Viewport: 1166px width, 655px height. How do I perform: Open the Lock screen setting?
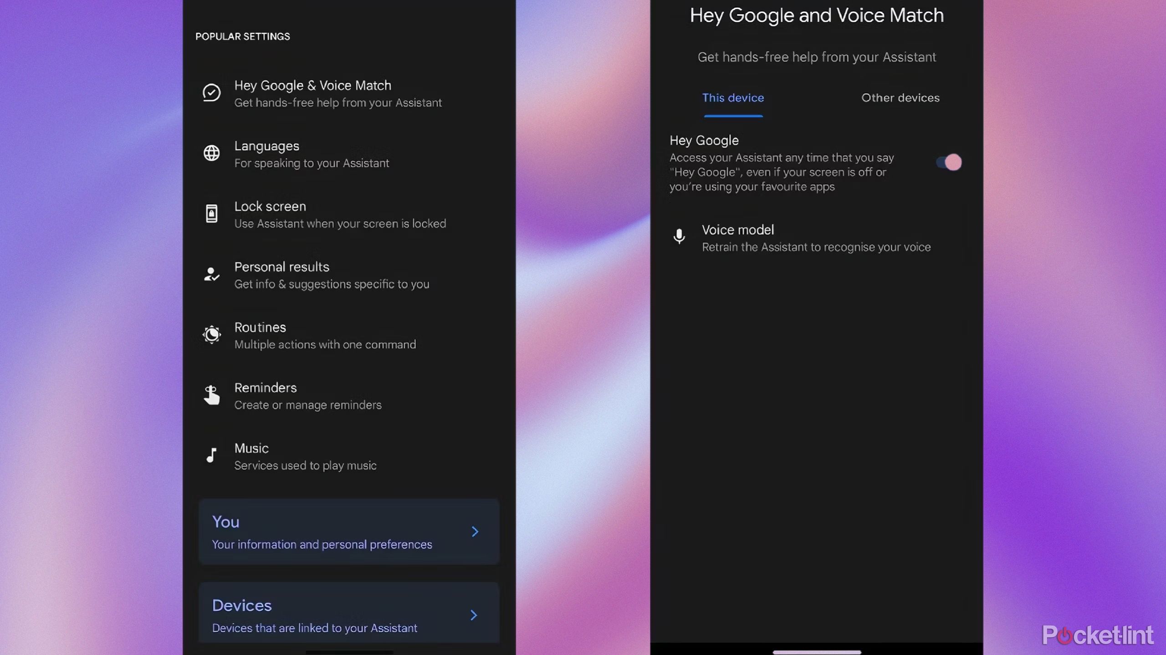(349, 214)
